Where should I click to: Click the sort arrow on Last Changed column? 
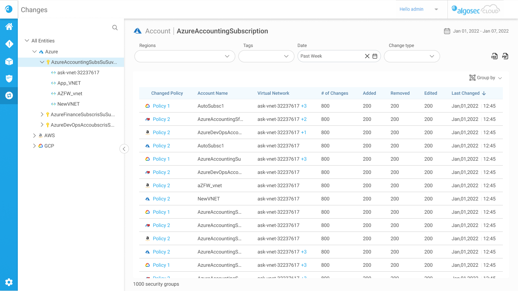pos(484,93)
